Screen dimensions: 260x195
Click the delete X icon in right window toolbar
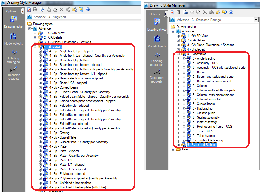[205, 12]
